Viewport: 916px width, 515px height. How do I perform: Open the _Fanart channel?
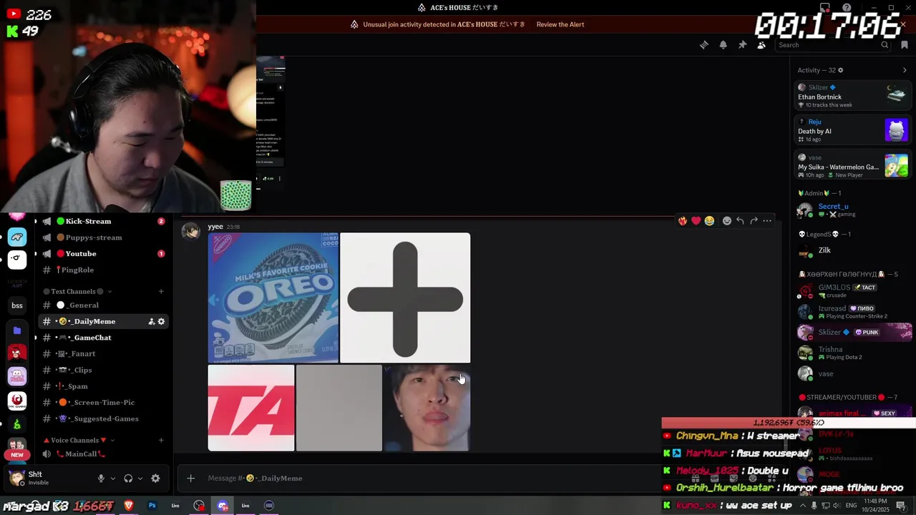[x=102, y=354]
